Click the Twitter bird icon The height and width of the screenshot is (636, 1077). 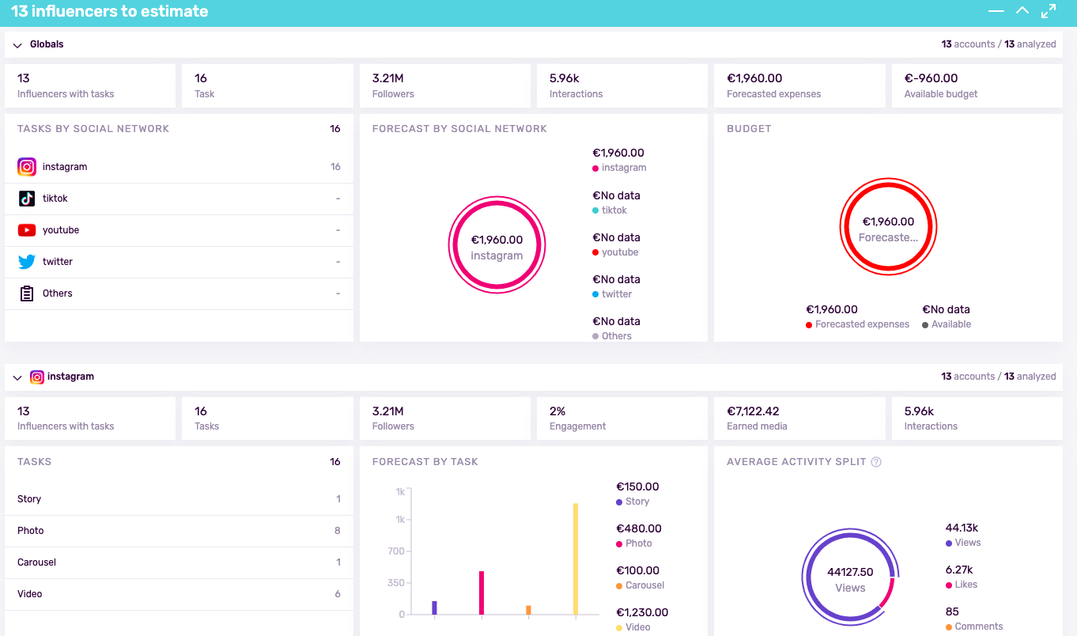click(27, 262)
